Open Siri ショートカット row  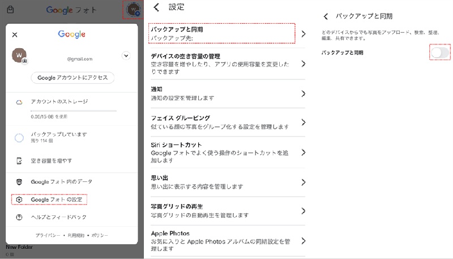[x=228, y=152]
